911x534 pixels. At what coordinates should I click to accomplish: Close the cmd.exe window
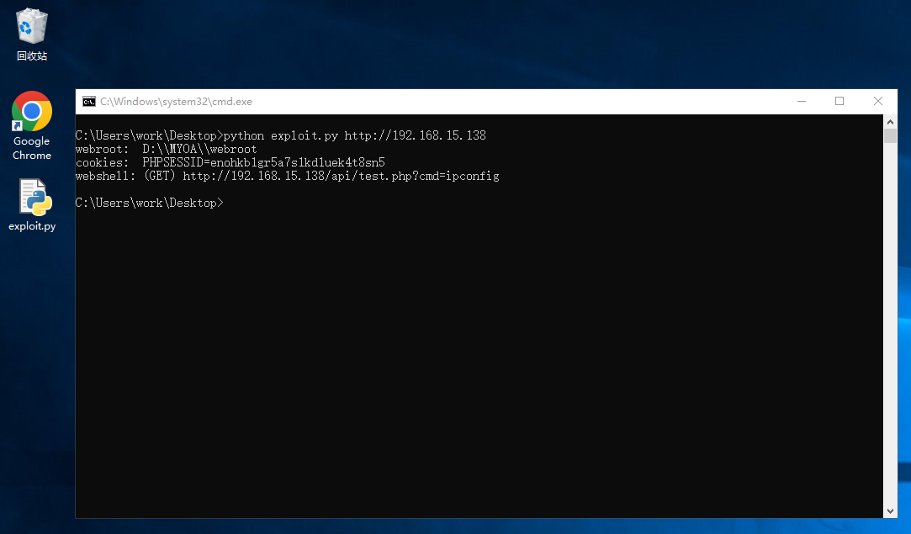(x=878, y=101)
